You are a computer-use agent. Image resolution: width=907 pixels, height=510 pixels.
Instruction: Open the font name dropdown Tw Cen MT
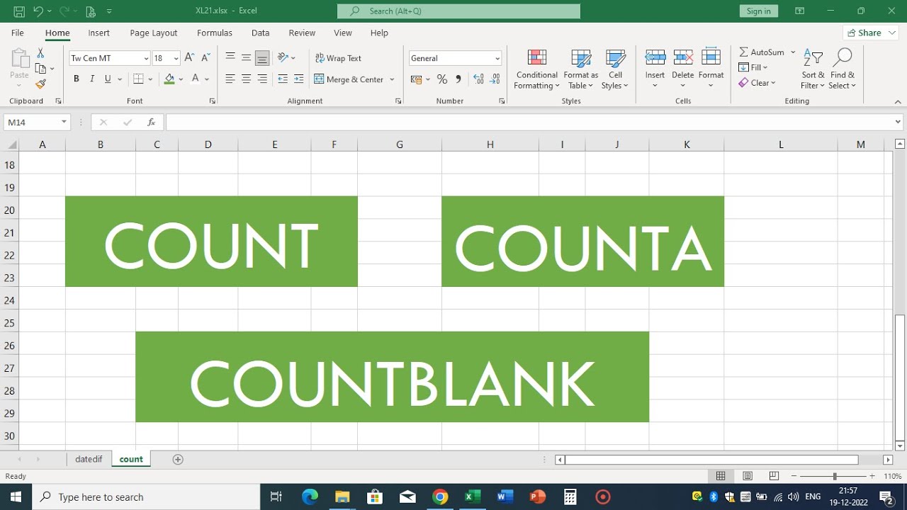point(147,59)
